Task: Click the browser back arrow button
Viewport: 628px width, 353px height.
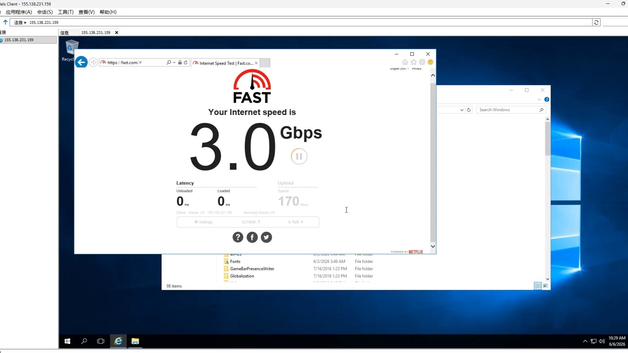Action: pos(81,62)
